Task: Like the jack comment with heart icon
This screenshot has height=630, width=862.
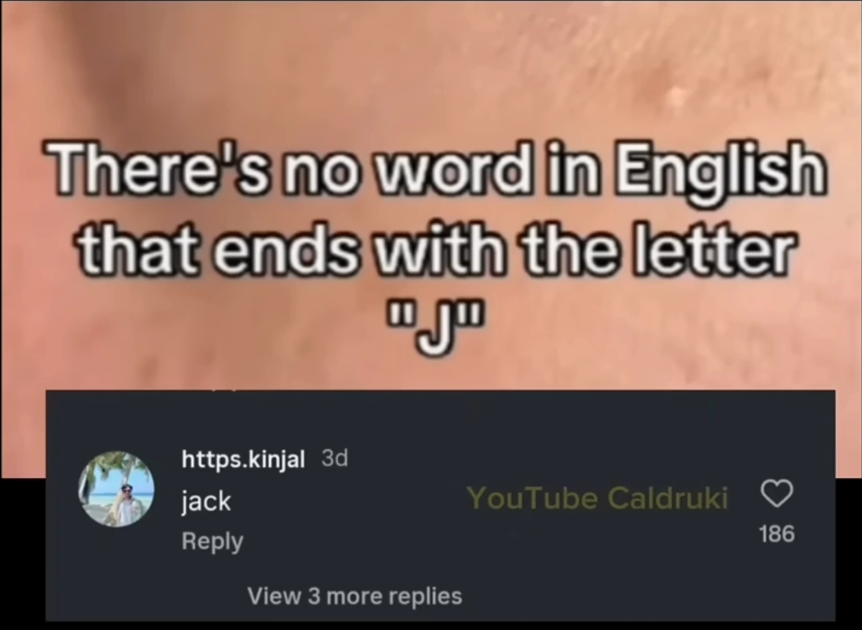Action: pyautogui.click(x=776, y=493)
